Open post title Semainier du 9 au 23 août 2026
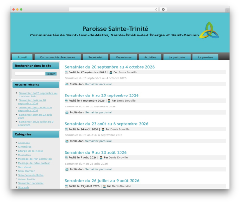Screen dimensions: 240x203 click(x=96, y=152)
